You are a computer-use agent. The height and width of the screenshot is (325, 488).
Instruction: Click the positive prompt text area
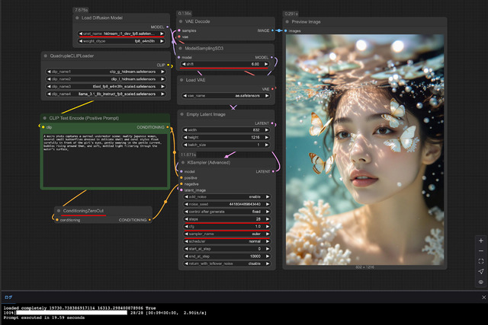click(x=105, y=158)
